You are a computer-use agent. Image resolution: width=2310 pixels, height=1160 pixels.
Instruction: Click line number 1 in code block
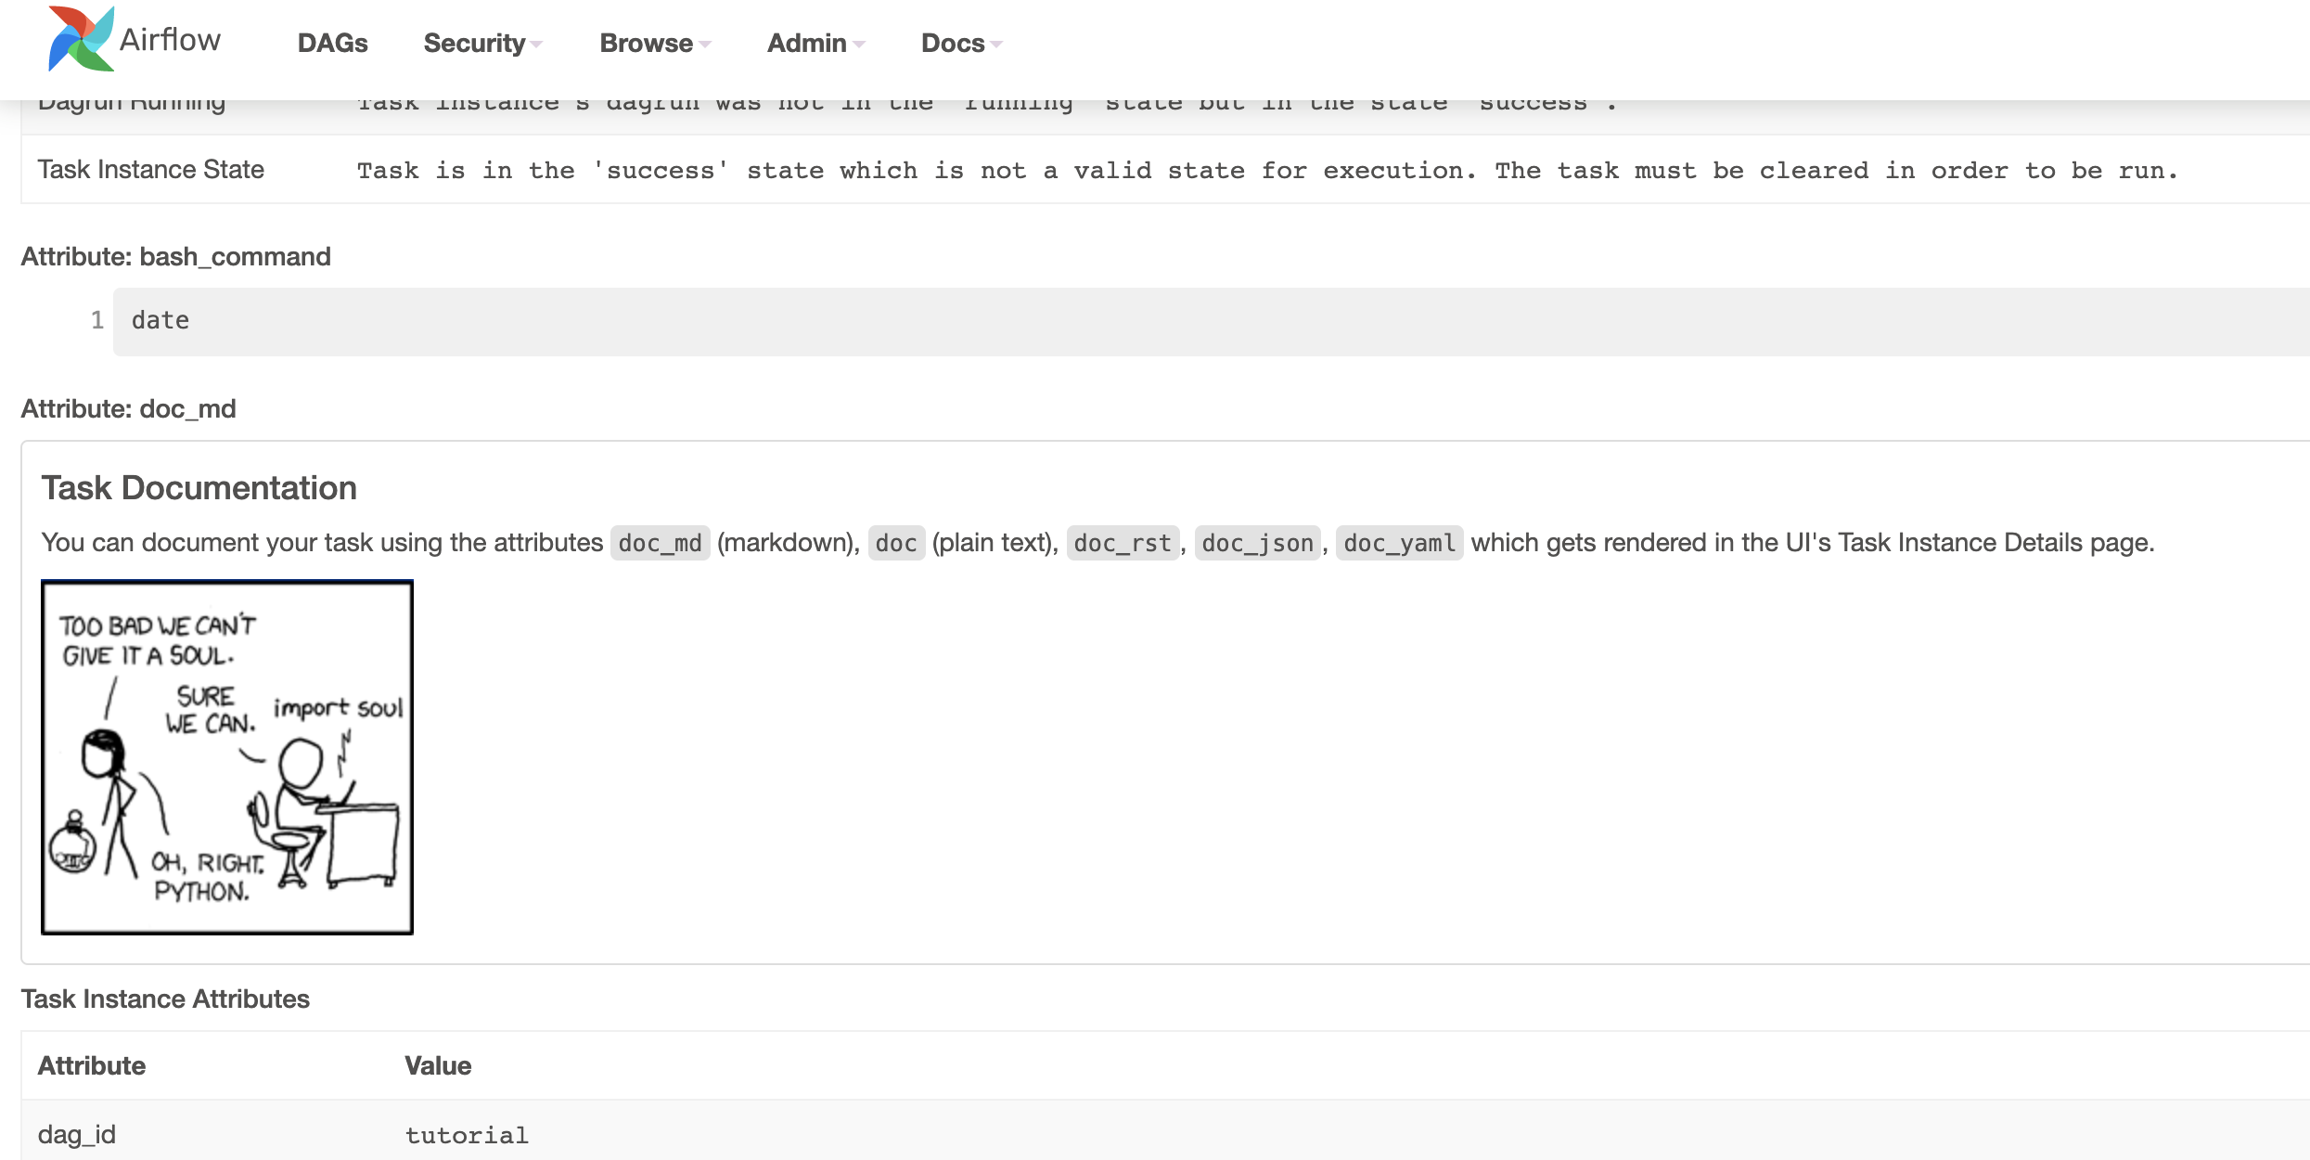[x=96, y=320]
